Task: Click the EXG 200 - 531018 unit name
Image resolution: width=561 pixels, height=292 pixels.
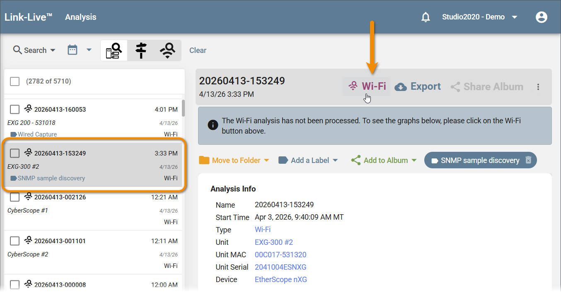Action: [31, 123]
